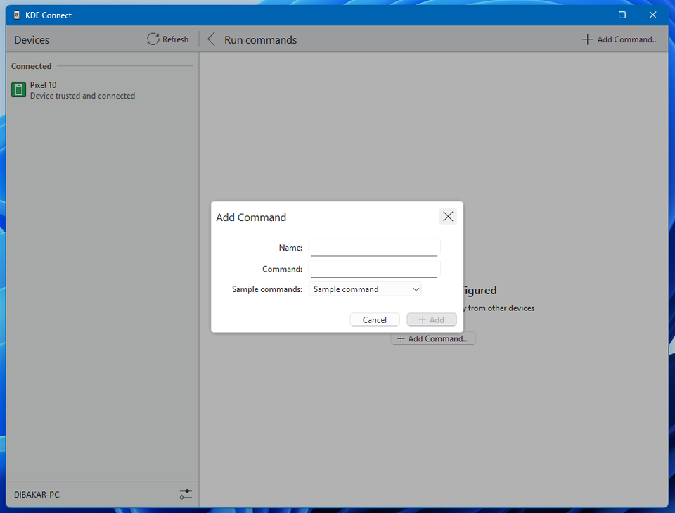Go back using the left chevron arrow
The image size is (675, 513).
coord(210,39)
